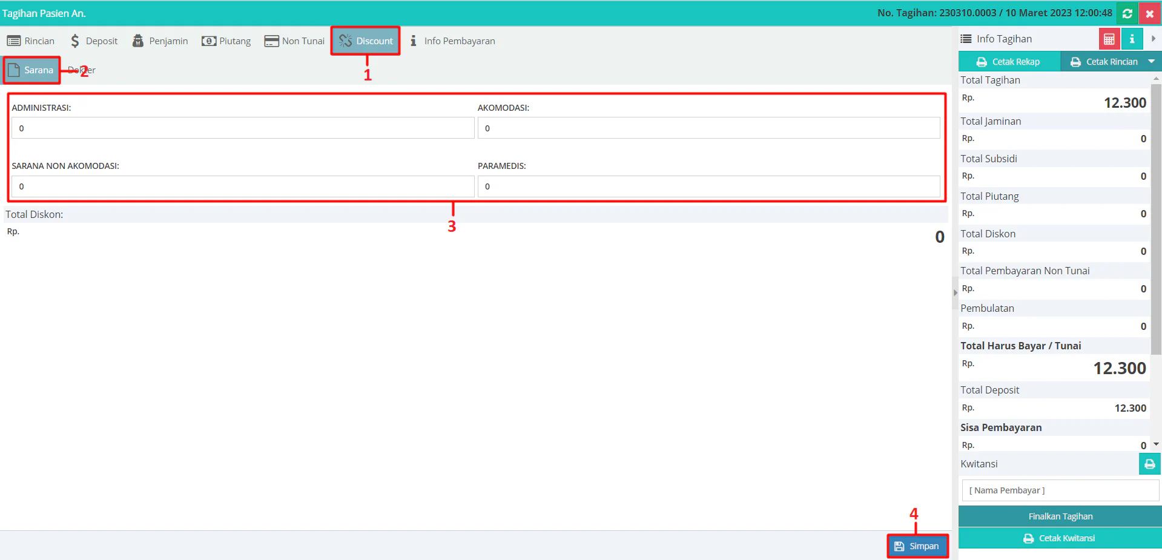The height and width of the screenshot is (560, 1162).
Task: Open the red calculator icon in Info Tagihan
Action: coord(1109,39)
